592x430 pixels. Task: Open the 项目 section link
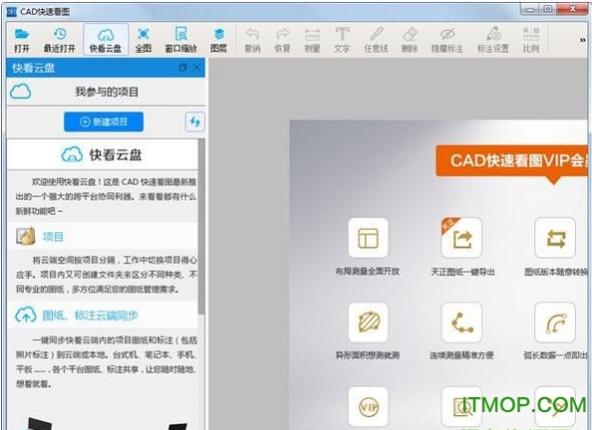53,237
